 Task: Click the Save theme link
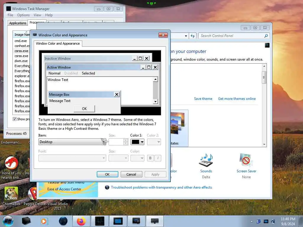click(x=203, y=99)
